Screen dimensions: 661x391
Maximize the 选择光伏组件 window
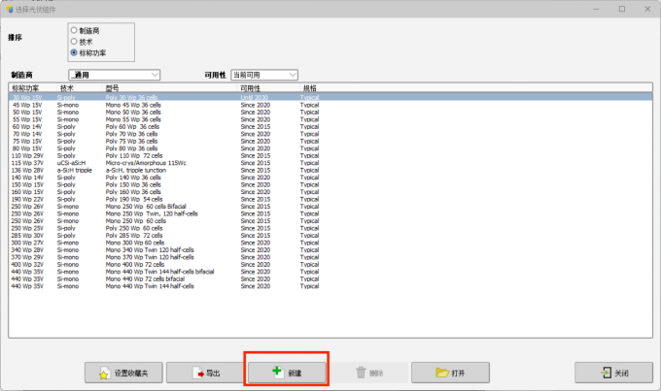pos(621,8)
